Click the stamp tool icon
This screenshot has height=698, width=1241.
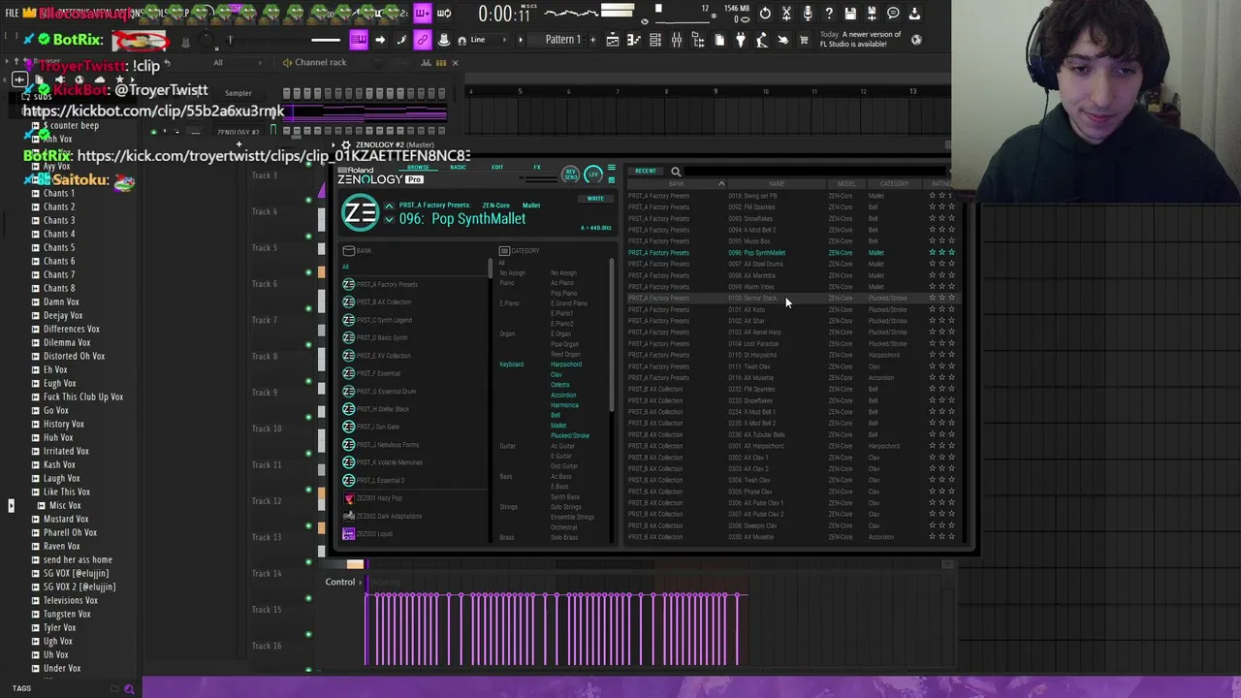pos(444,40)
